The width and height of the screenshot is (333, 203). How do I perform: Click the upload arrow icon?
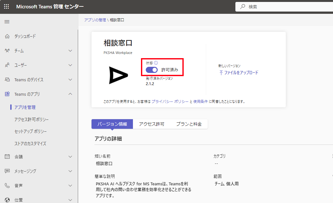click(x=221, y=73)
